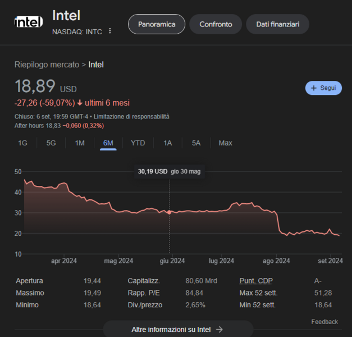Screen dimensions: 352x337
Task: Select the 1M time range
Action: [x=80, y=143]
